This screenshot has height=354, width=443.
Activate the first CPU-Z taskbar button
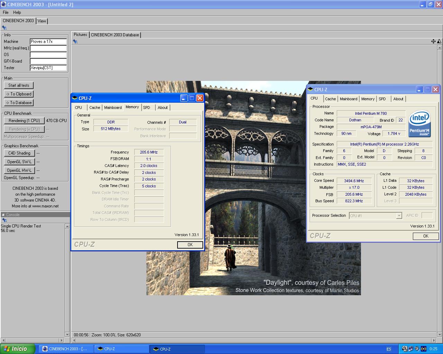[121, 349]
